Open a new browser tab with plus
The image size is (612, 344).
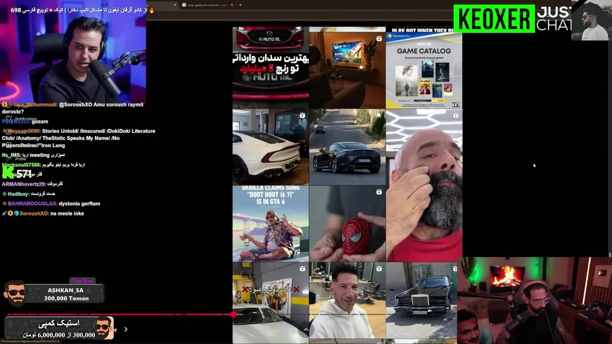240,5
